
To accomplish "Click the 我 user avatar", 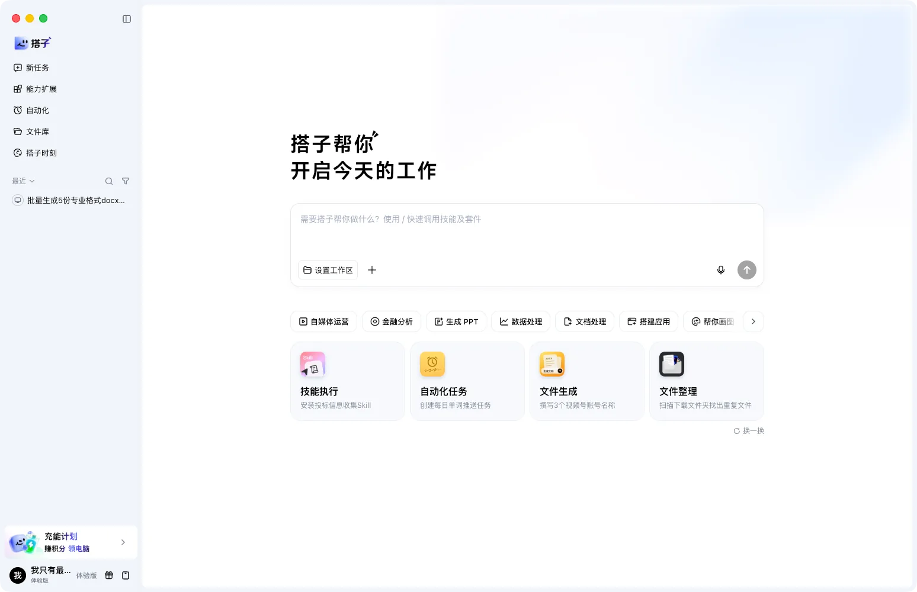I will 18,575.
